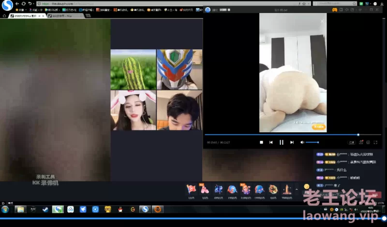The width and height of the screenshot is (387, 227).
Task: Click the system tray volume speaker icon
Action: click(x=356, y=210)
